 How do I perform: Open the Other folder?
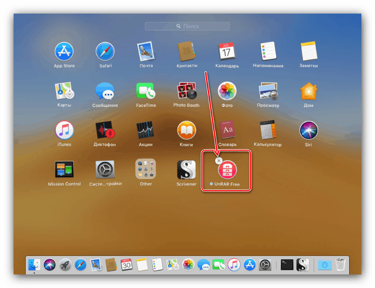tap(146, 169)
